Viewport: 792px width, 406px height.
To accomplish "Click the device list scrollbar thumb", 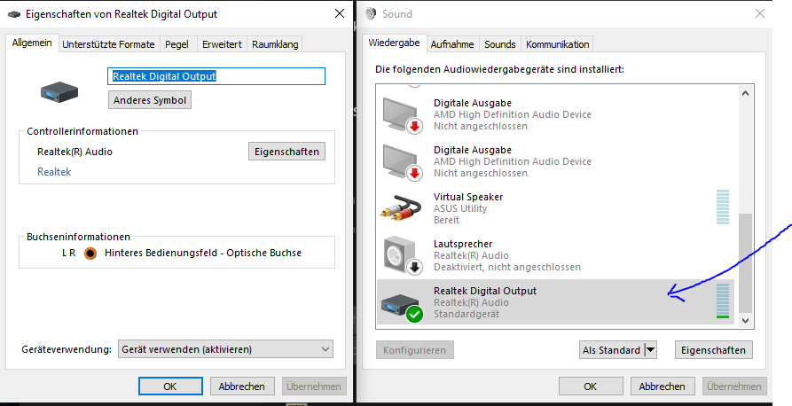I will coord(746,262).
